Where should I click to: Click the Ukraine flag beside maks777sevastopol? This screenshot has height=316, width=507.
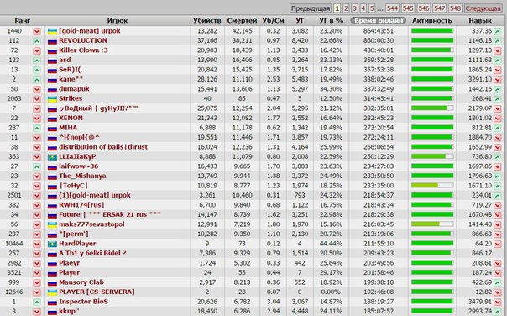pyautogui.click(x=52, y=224)
